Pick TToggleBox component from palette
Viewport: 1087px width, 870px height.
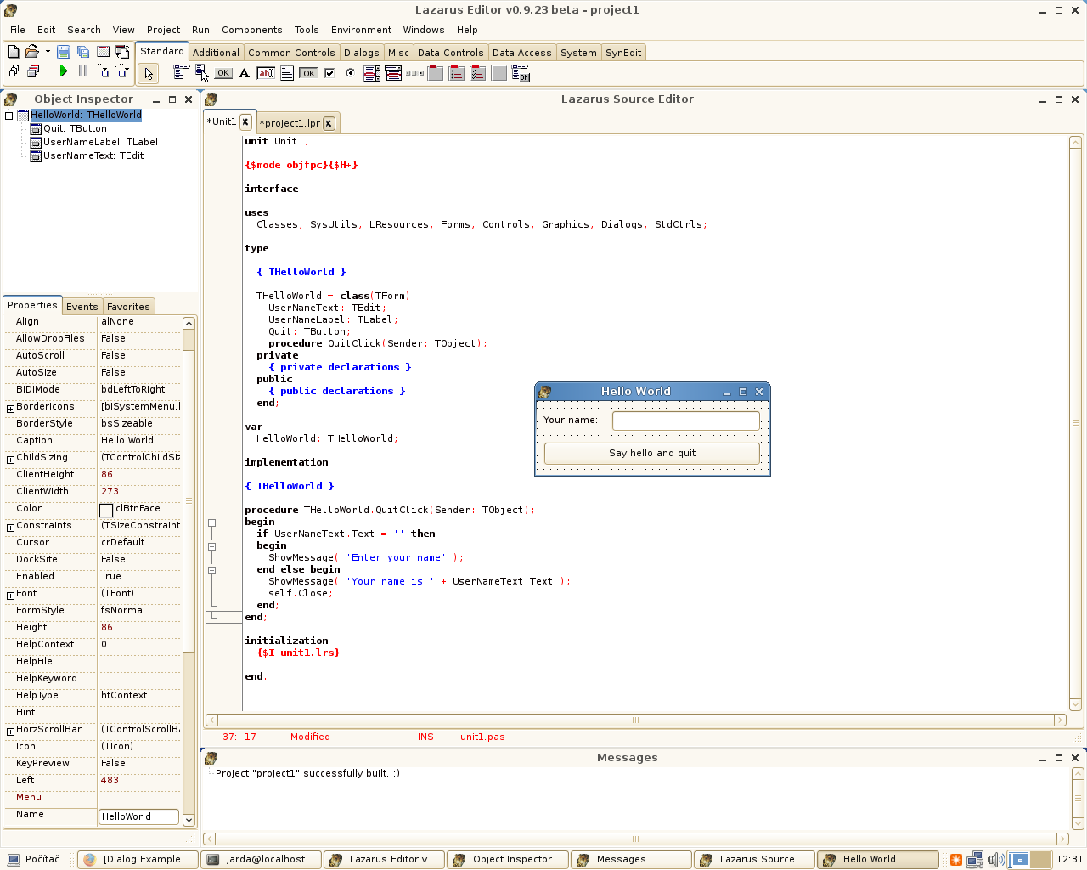click(308, 73)
